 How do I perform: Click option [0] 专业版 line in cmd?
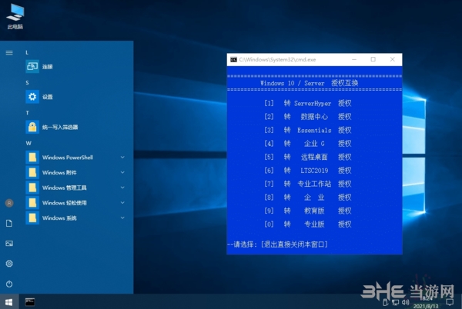click(307, 224)
